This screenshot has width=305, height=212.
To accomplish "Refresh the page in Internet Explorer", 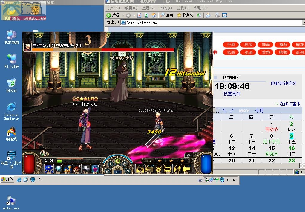I will click(x=146, y=15).
